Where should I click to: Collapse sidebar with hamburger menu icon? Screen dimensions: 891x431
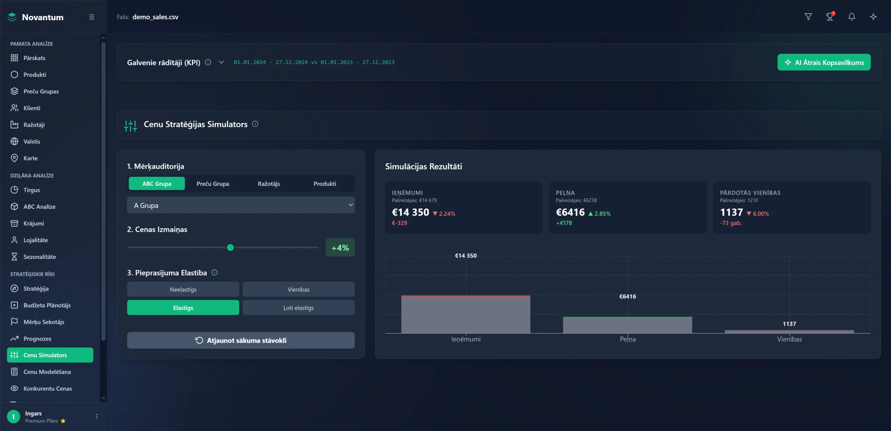coord(92,17)
